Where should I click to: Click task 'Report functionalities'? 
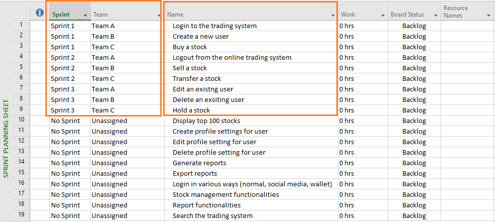pos(206,205)
